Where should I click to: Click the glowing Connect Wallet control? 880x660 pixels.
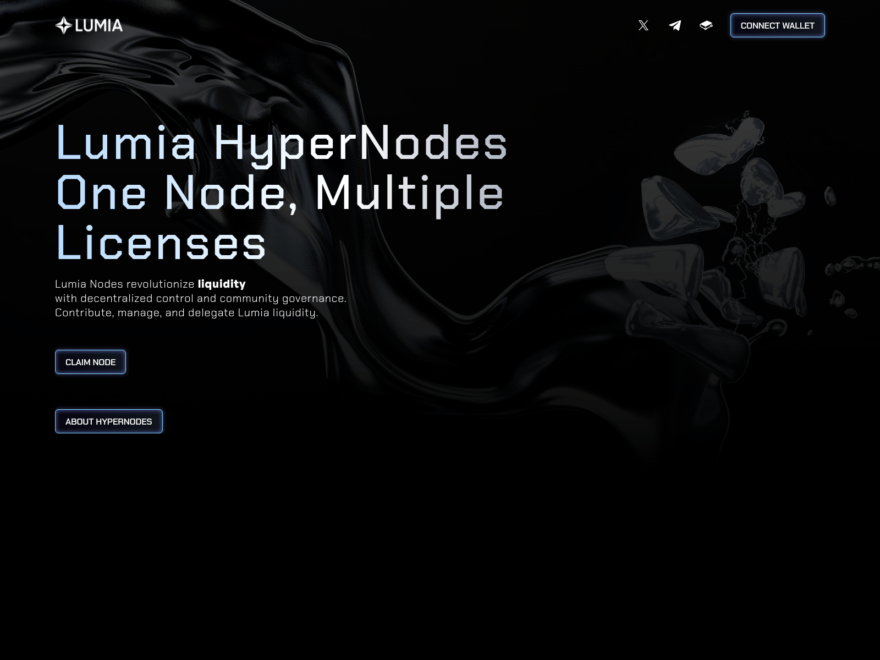[x=777, y=25]
